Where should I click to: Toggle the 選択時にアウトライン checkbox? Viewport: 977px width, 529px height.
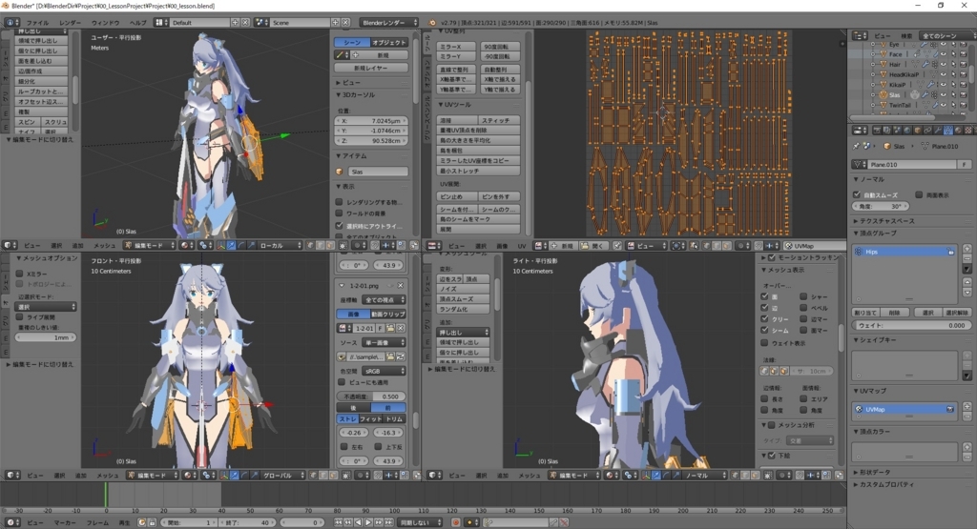click(339, 225)
